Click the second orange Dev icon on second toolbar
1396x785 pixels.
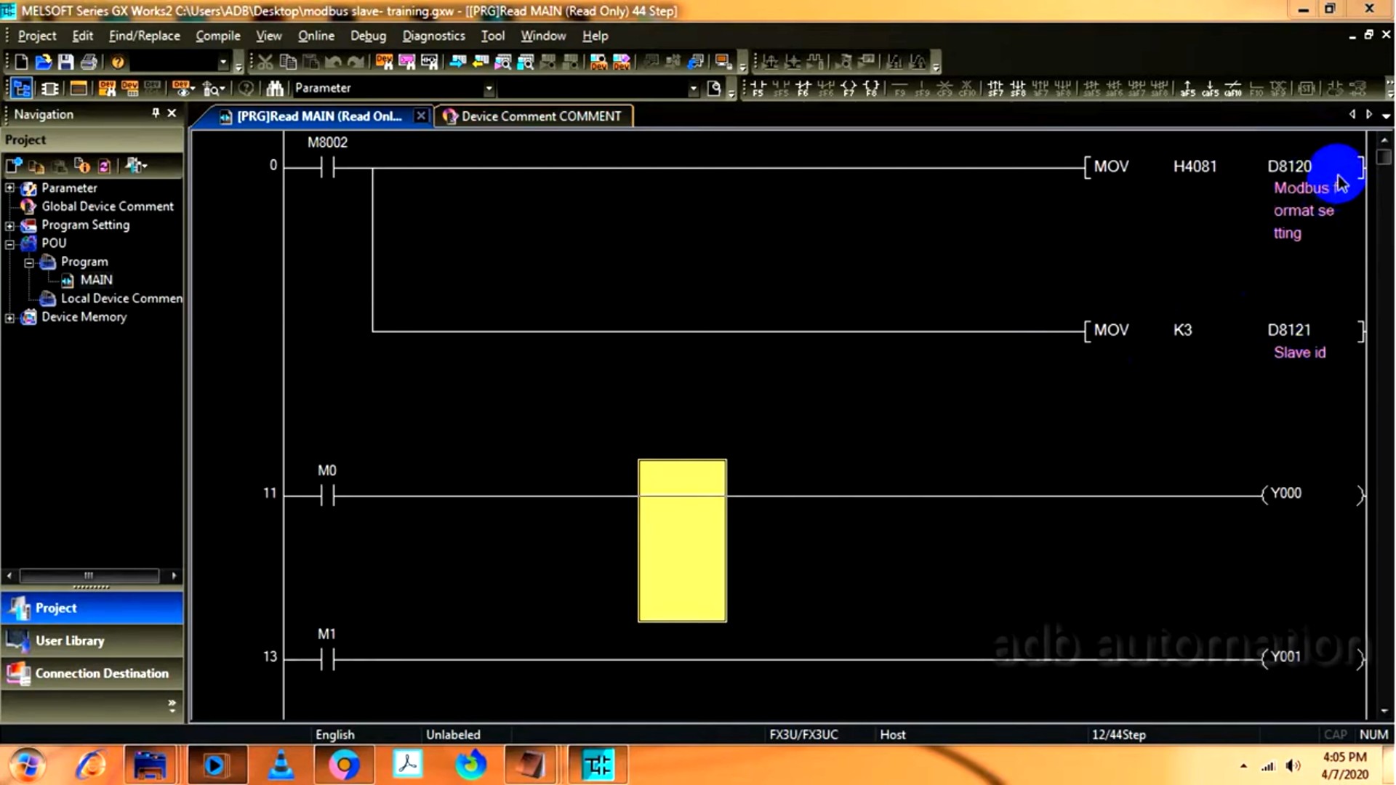[x=130, y=89]
